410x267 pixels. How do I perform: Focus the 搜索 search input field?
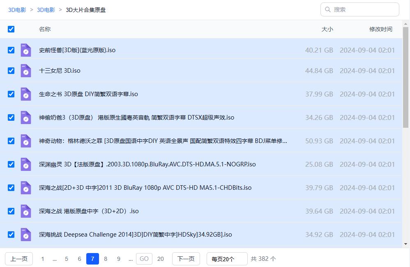pyautogui.click(x=364, y=9)
